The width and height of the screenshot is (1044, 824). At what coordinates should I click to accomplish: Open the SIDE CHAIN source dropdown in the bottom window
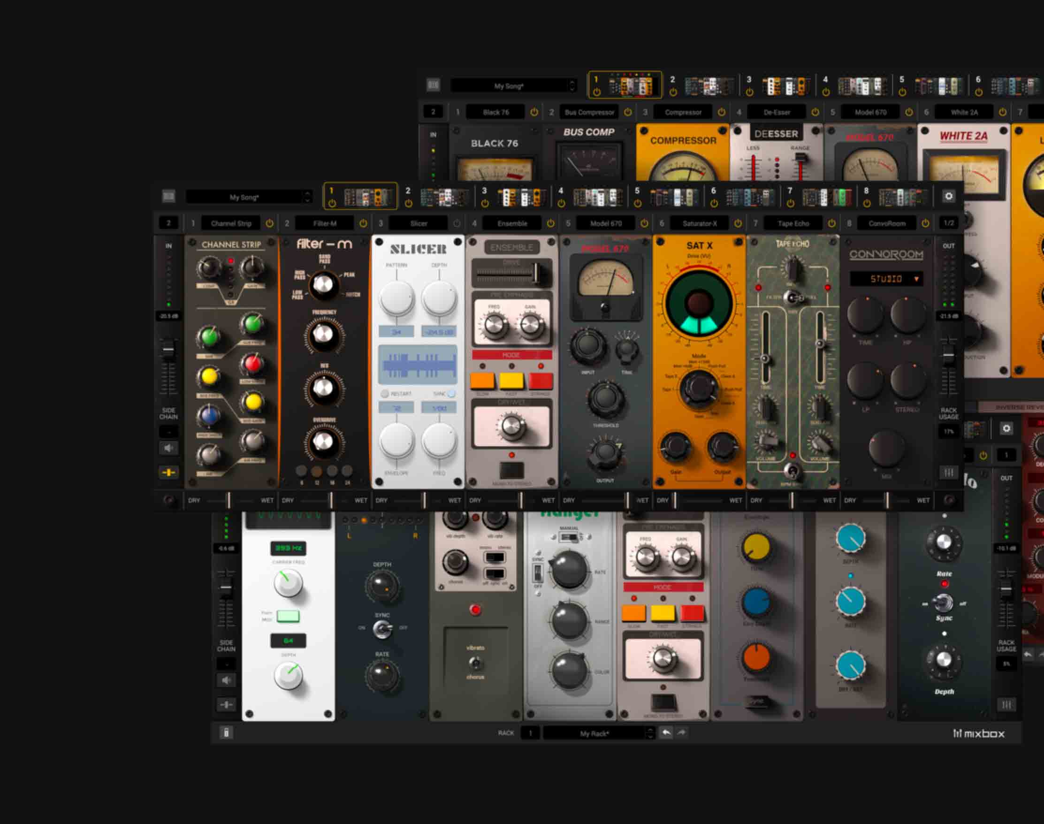(226, 664)
